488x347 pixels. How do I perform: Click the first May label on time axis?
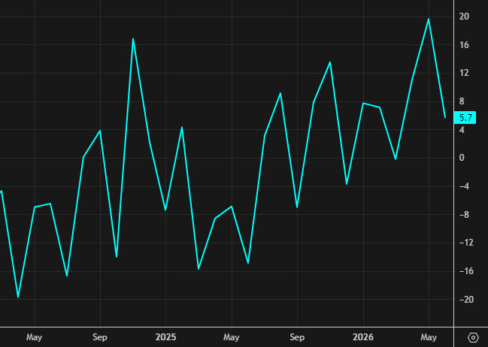[x=35, y=337]
